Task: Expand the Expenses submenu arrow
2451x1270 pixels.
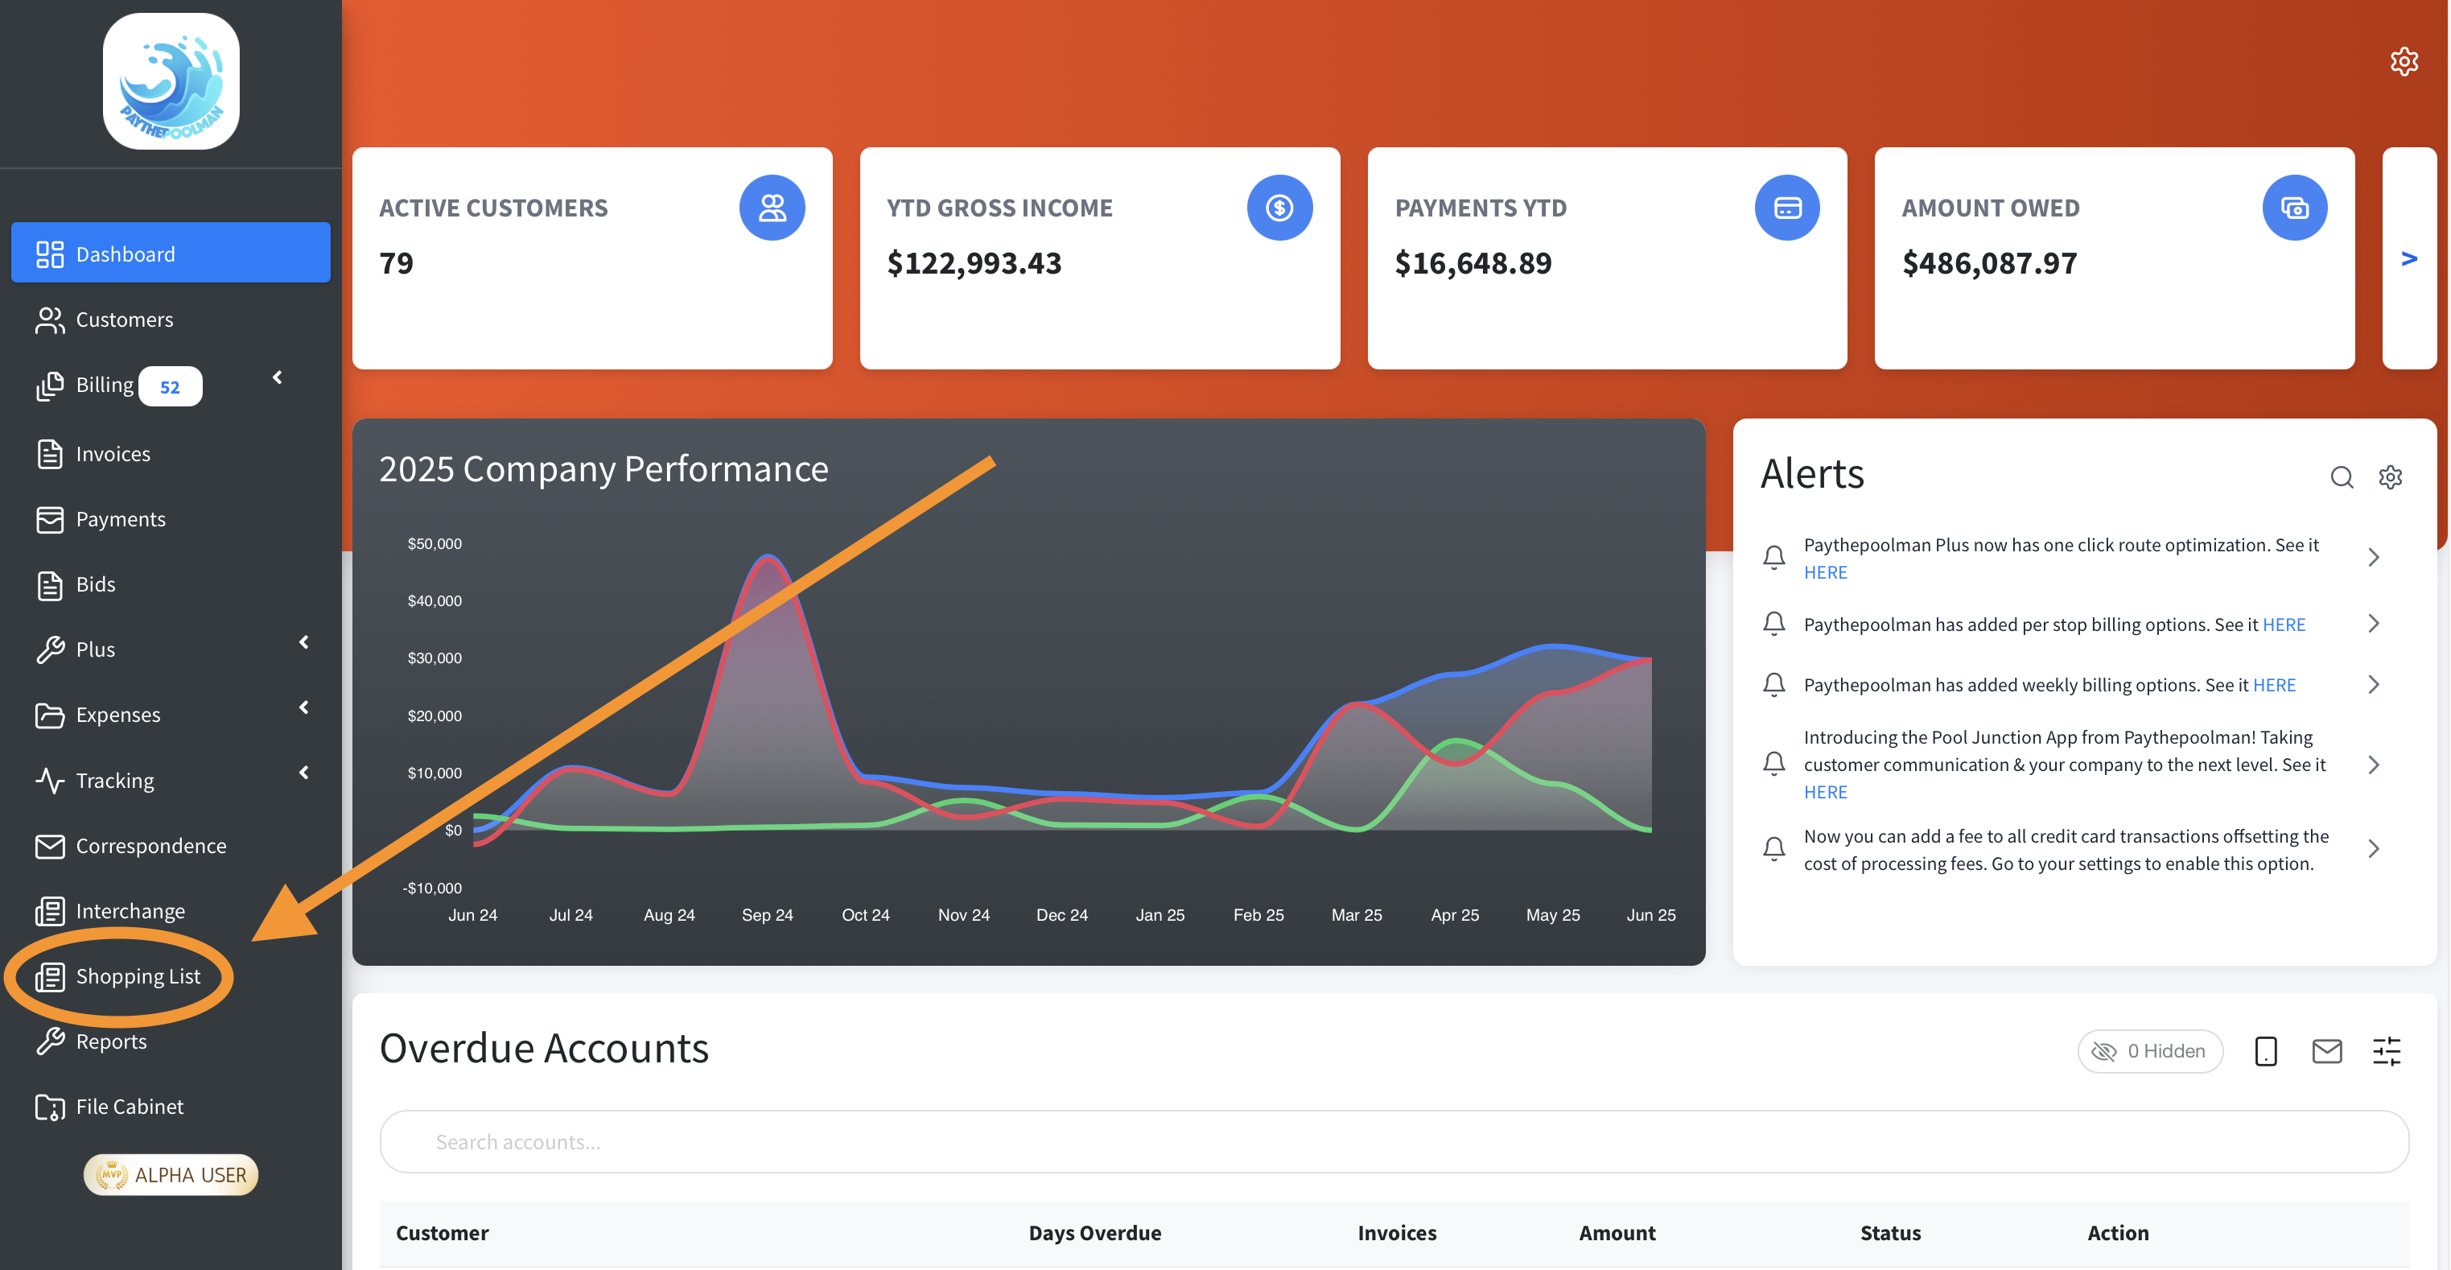Action: coord(303,707)
